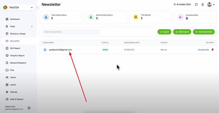Click the Total Subscribers user icon
This screenshot has height=113, width=219.
coord(46,17)
